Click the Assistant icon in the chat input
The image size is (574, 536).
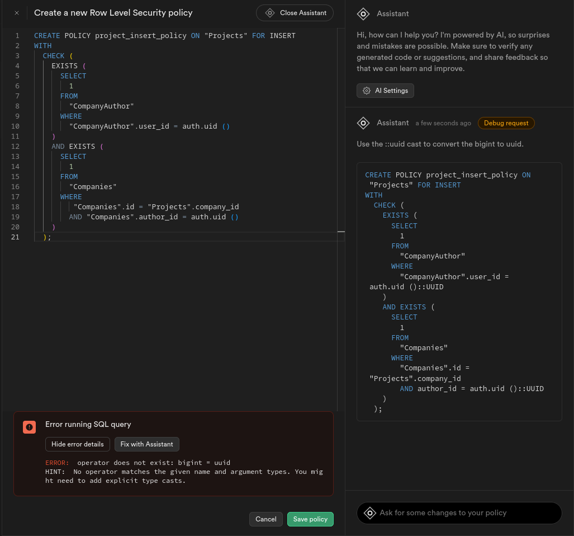(369, 513)
